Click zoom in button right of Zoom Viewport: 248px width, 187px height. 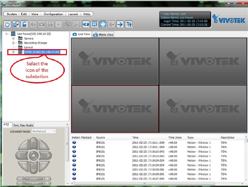click(47, 179)
